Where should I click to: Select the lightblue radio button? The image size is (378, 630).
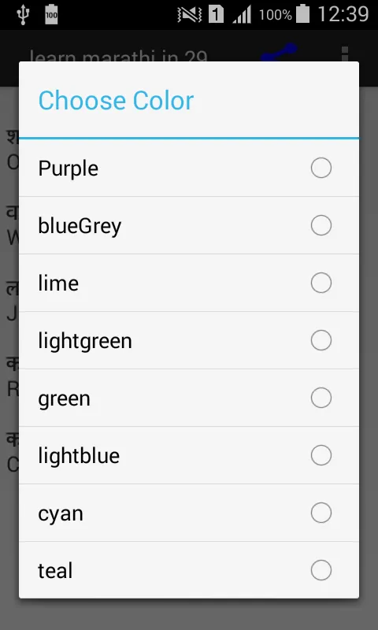(x=321, y=455)
